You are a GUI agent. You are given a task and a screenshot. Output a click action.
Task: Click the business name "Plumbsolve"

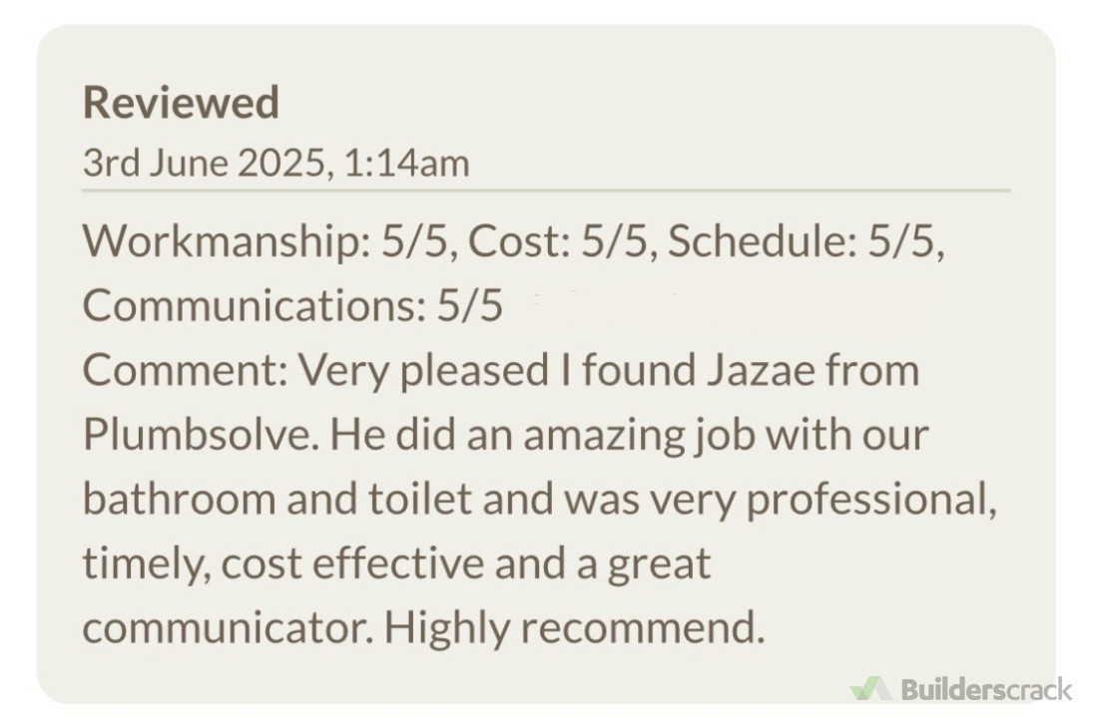coord(196,436)
